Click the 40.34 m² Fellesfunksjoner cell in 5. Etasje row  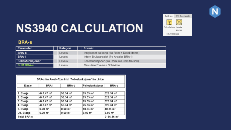tap(93, 109)
